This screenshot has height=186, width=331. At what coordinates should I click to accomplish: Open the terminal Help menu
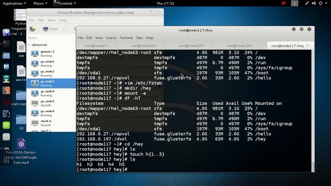[149, 38]
